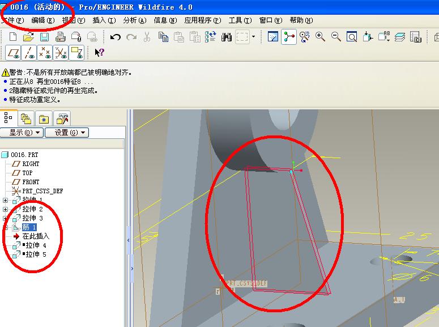
Task: Open the layers stack icon
Action: pos(400,37)
